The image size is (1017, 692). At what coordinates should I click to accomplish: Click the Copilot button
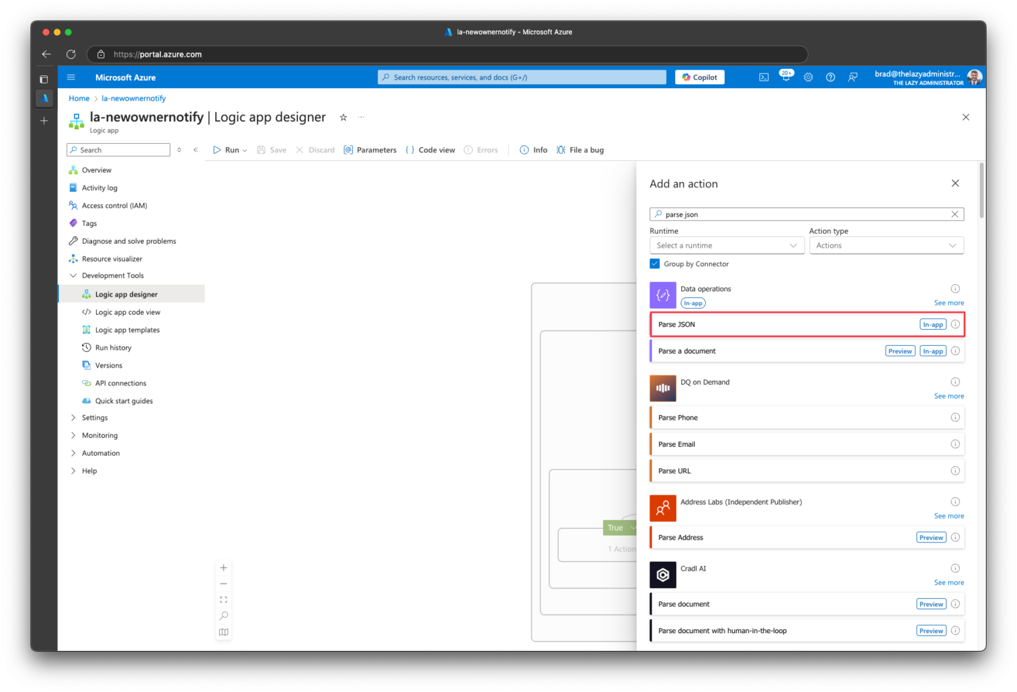click(x=700, y=77)
